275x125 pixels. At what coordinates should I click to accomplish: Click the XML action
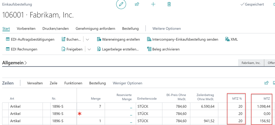pos(231,39)
